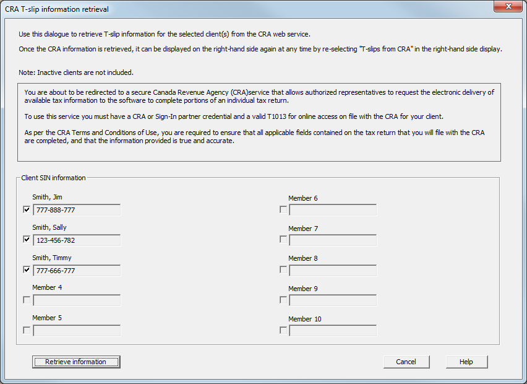Click Timmy's SIN field 777-666-777
The image size is (527, 384).
(x=77, y=271)
